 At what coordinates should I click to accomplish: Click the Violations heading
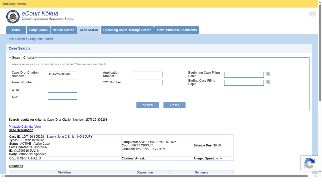pos(16,166)
